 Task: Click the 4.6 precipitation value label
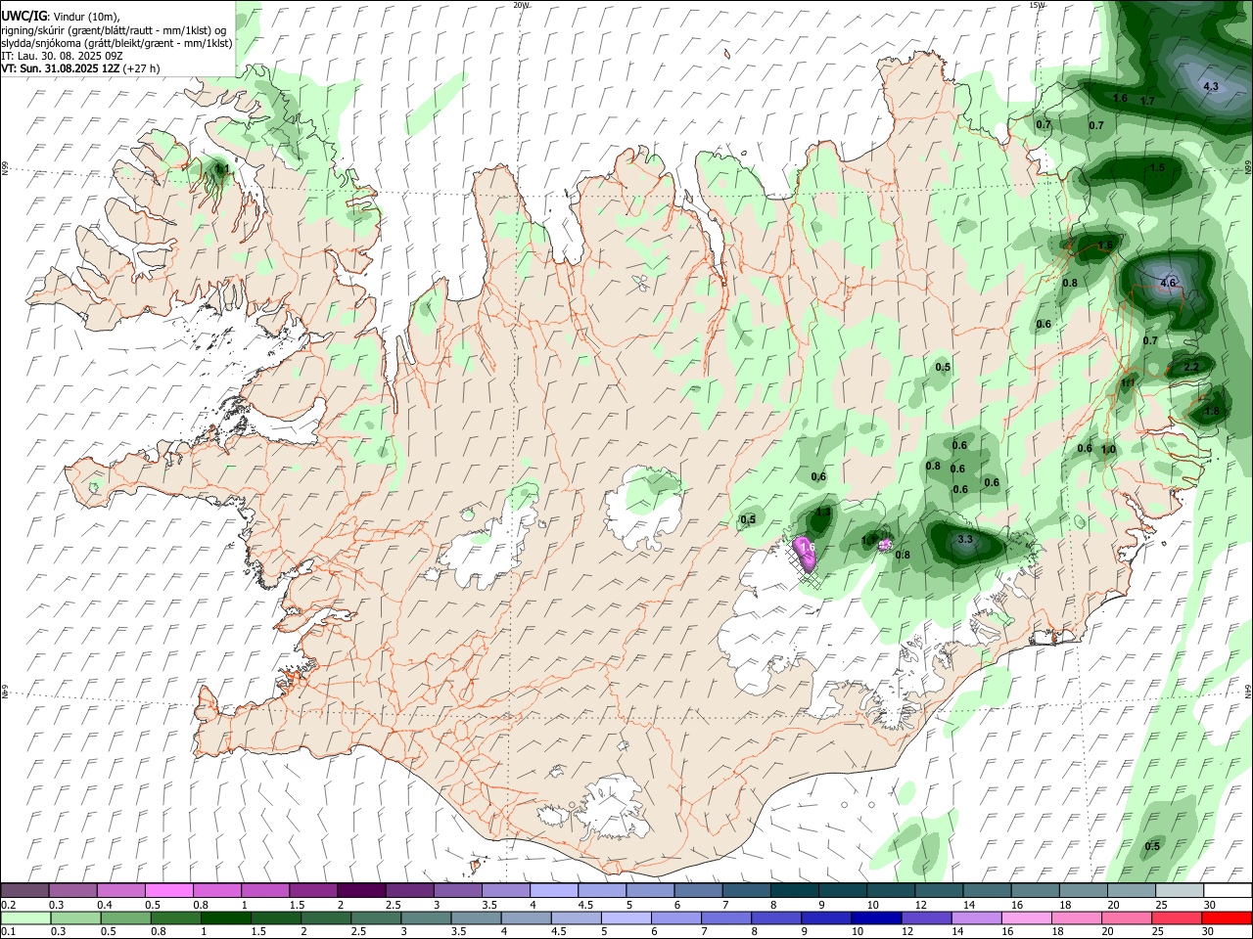(x=1168, y=284)
